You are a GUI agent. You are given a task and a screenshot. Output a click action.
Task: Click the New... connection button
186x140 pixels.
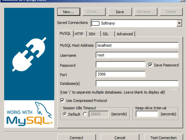[68, 12]
